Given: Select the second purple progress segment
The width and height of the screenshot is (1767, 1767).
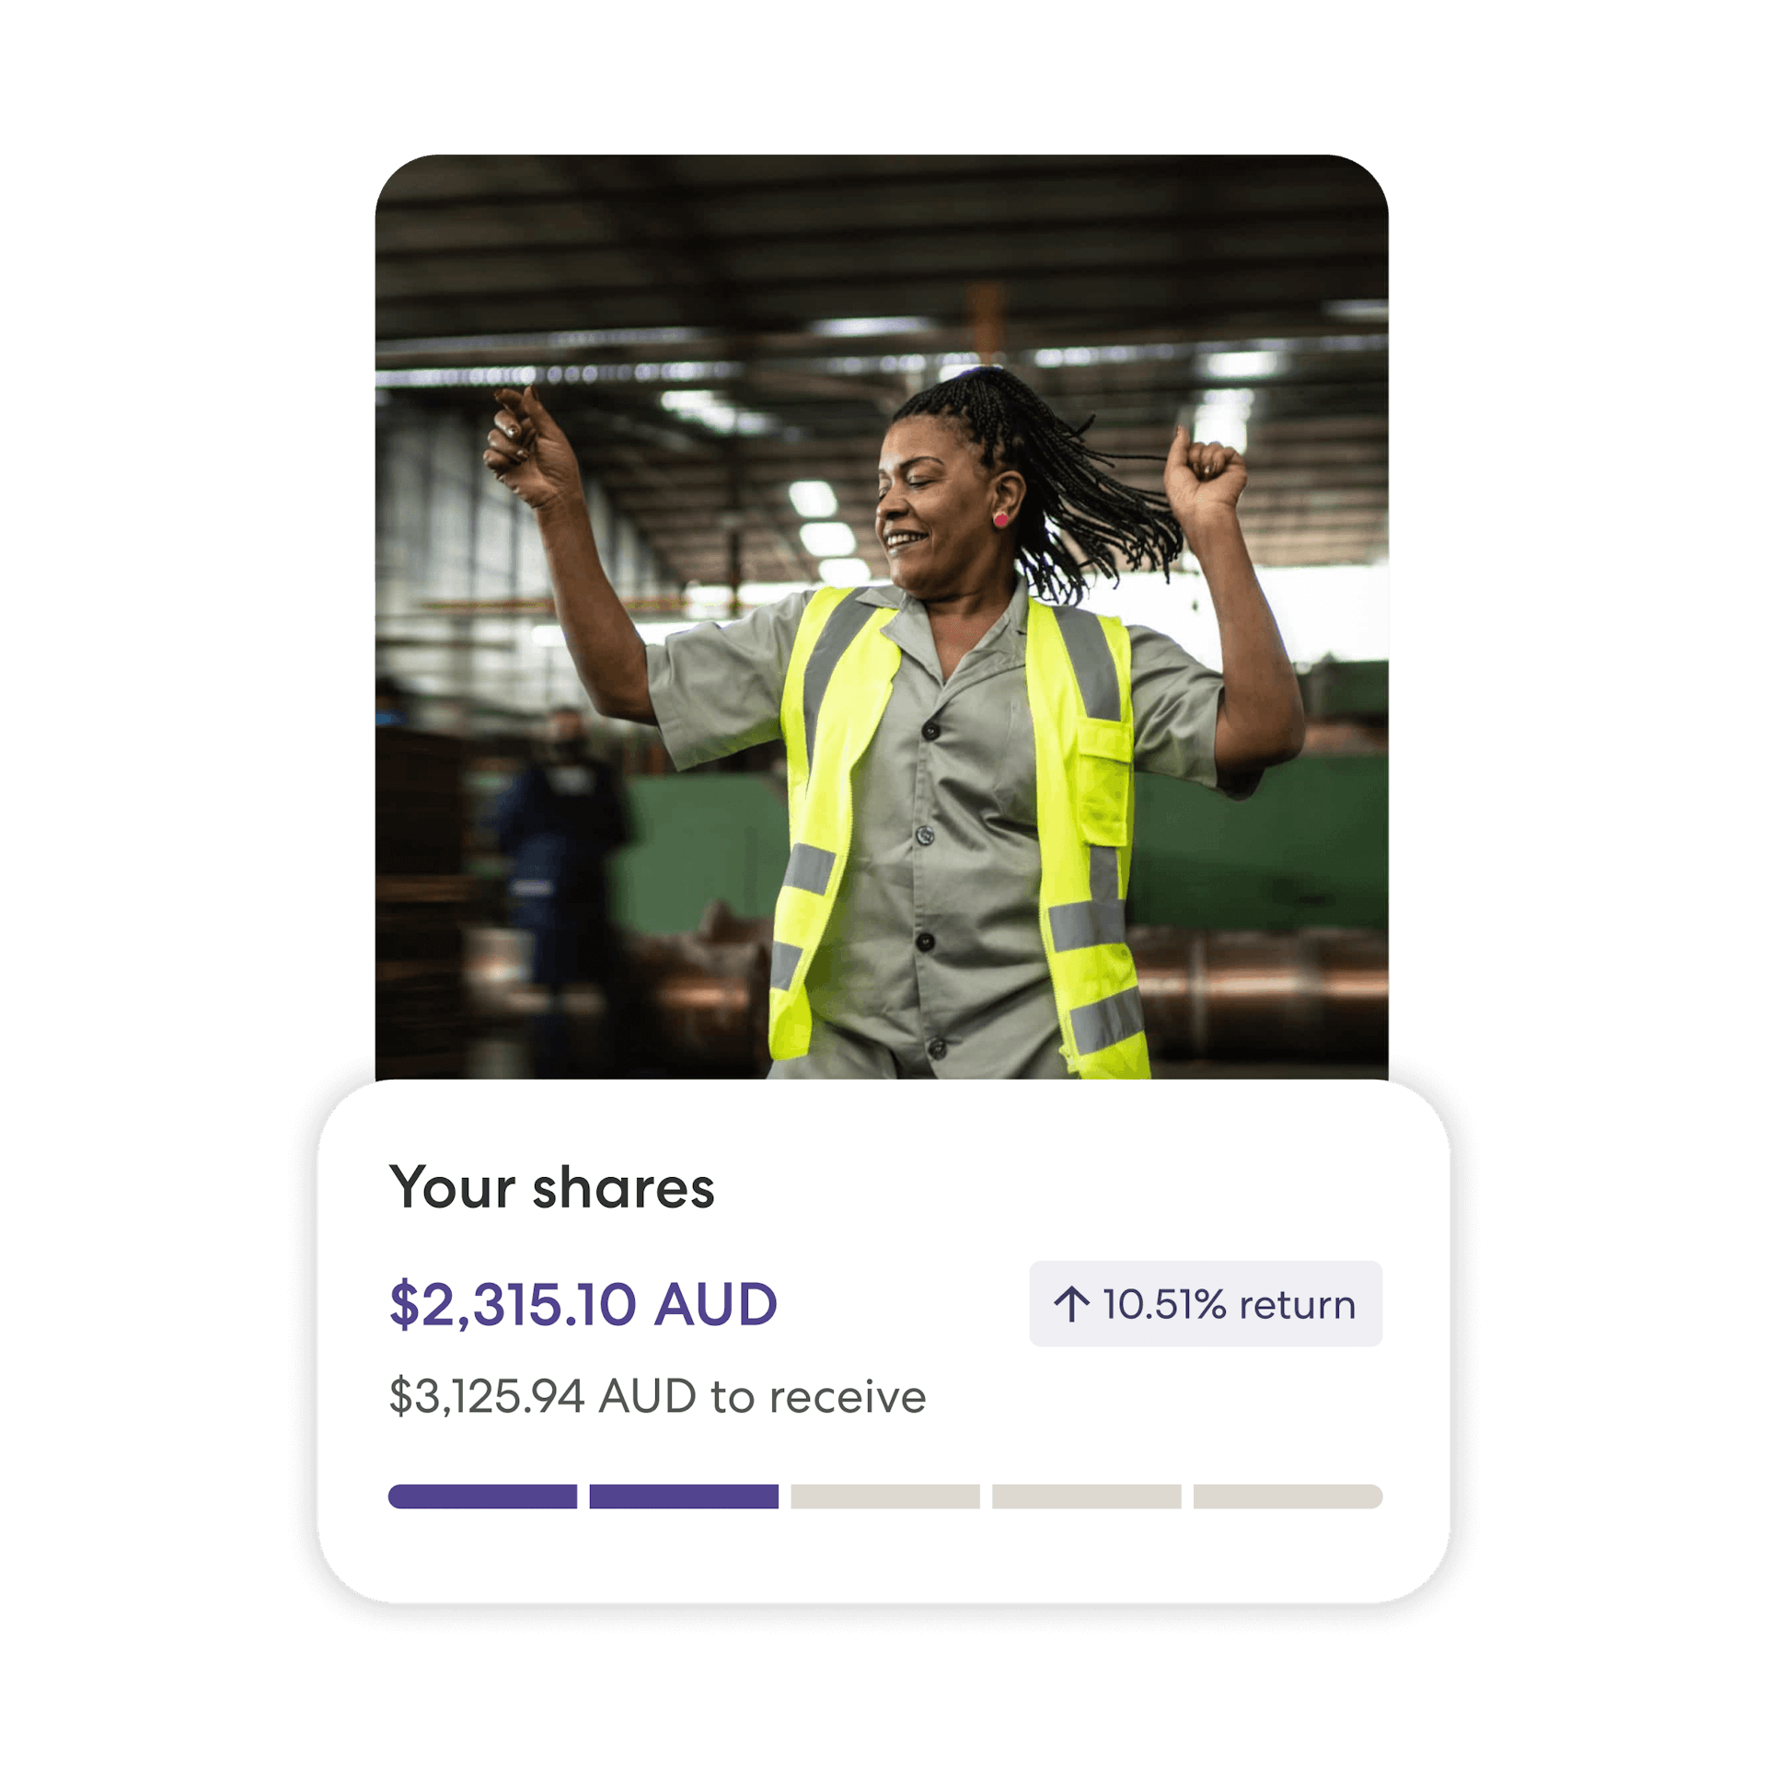Looking at the screenshot, I should (x=684, y=1496).
